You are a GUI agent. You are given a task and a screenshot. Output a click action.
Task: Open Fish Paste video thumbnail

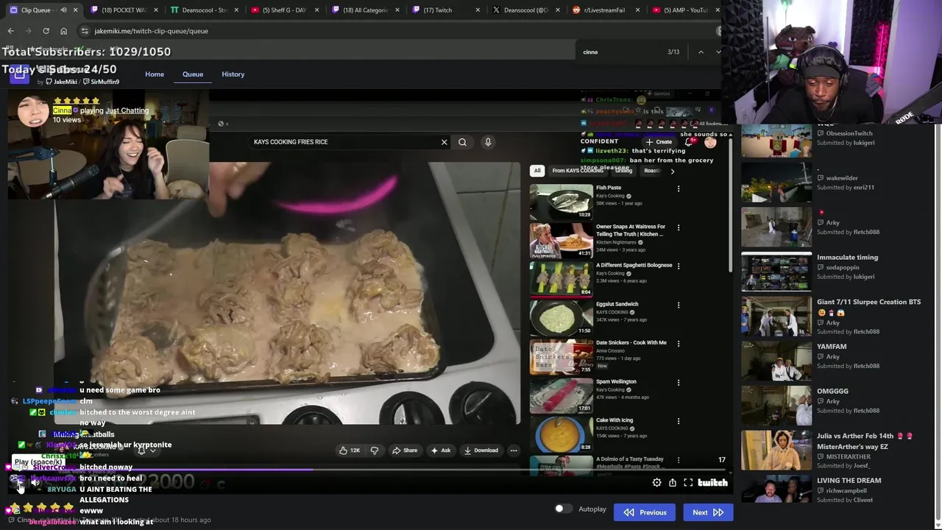561,202
